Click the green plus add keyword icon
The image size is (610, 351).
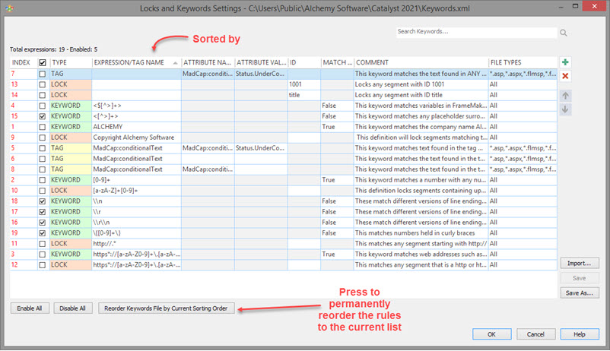coord(565,62)
